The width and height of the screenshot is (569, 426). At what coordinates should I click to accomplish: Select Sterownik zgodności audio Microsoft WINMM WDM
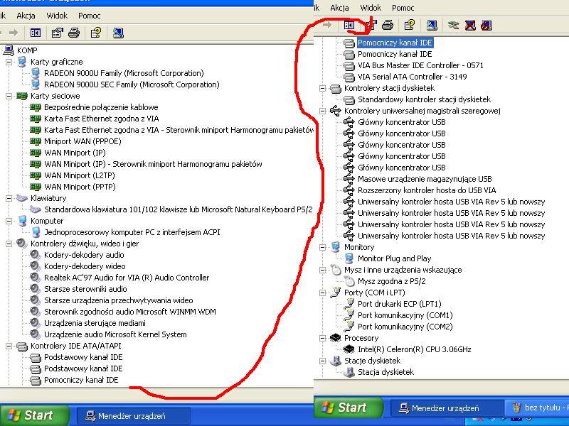(x=130, y=312)
